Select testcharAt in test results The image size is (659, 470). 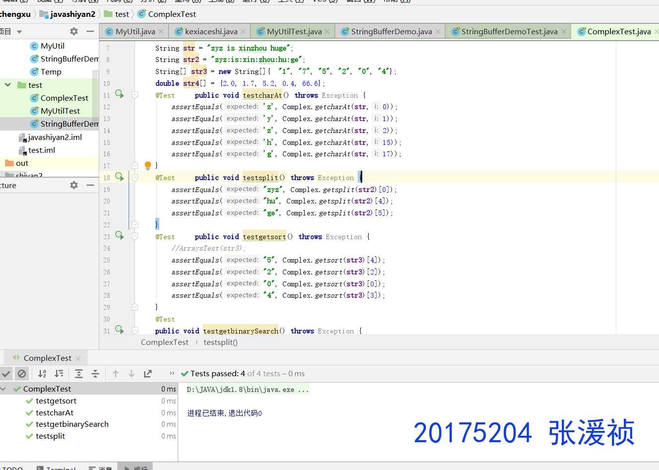[55, 413]
